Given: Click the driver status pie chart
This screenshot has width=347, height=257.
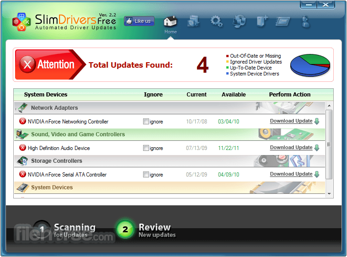Looking at the screenshot, I should [x=310, y=65].
